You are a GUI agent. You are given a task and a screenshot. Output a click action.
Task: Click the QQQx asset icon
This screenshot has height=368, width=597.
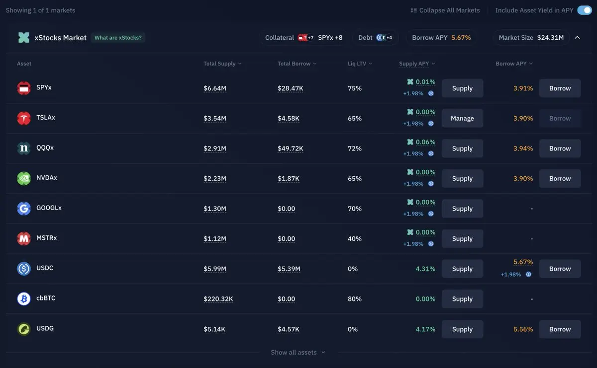tap(24, 148)
